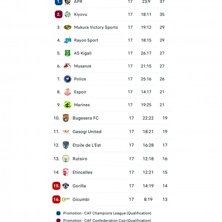
Task: Click the red position 15 badge
Action: point(56,186)
